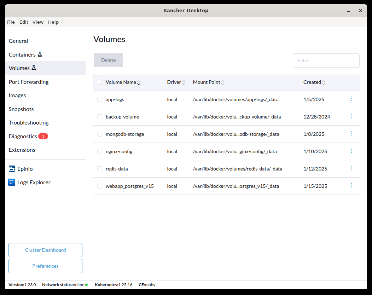
Task: Open Logs Explorer extension
Action: [45, 182]
